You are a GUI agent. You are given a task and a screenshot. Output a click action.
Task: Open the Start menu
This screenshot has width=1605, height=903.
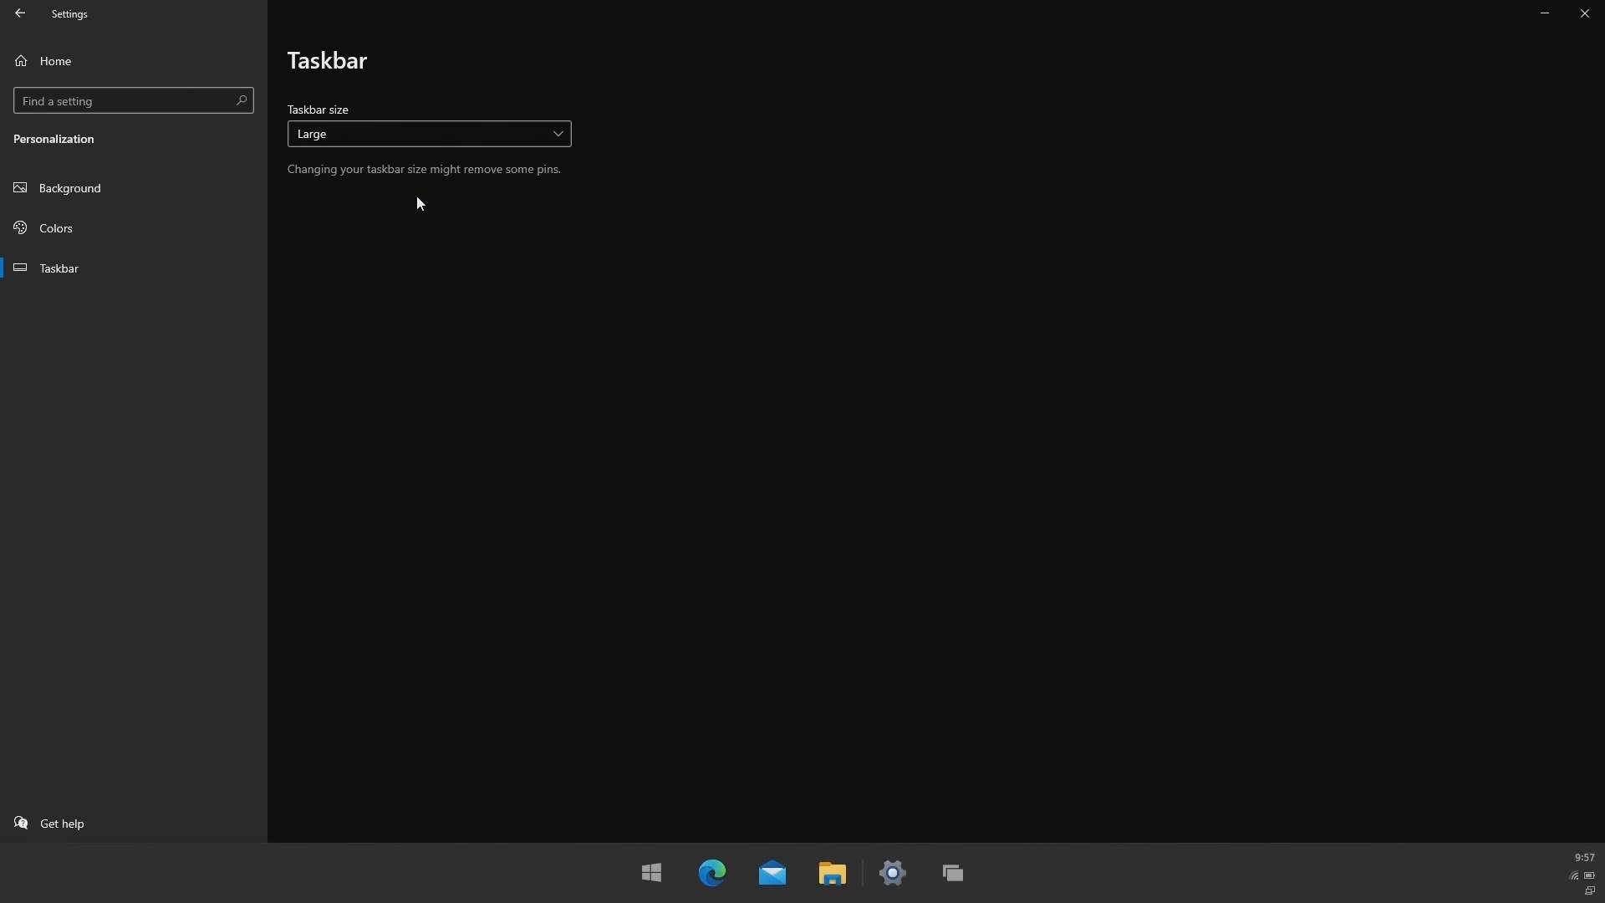[652, 873]
